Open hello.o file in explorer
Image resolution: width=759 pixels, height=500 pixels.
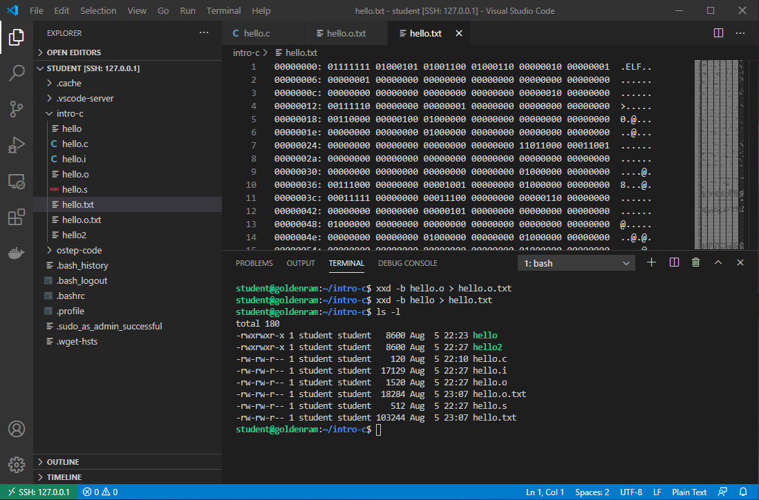[128, 174]
